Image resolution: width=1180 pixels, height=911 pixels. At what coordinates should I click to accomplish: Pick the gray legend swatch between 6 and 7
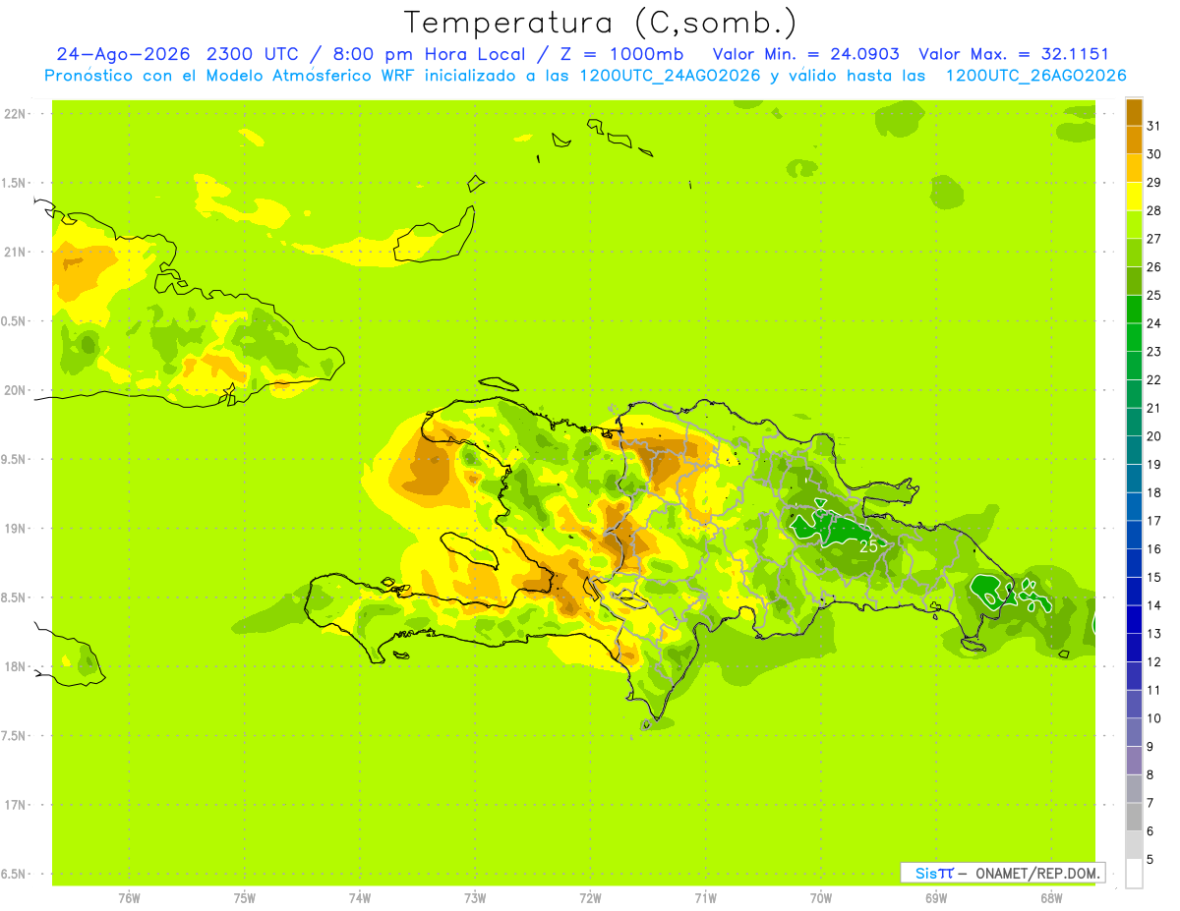click(x=1134, y=818)
